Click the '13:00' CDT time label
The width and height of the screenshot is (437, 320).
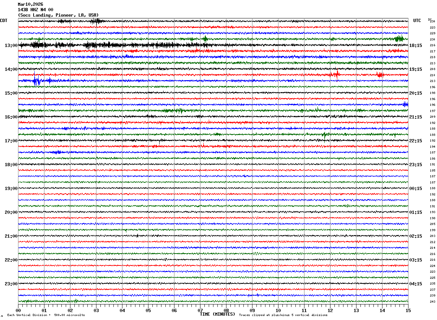(11, 46)
